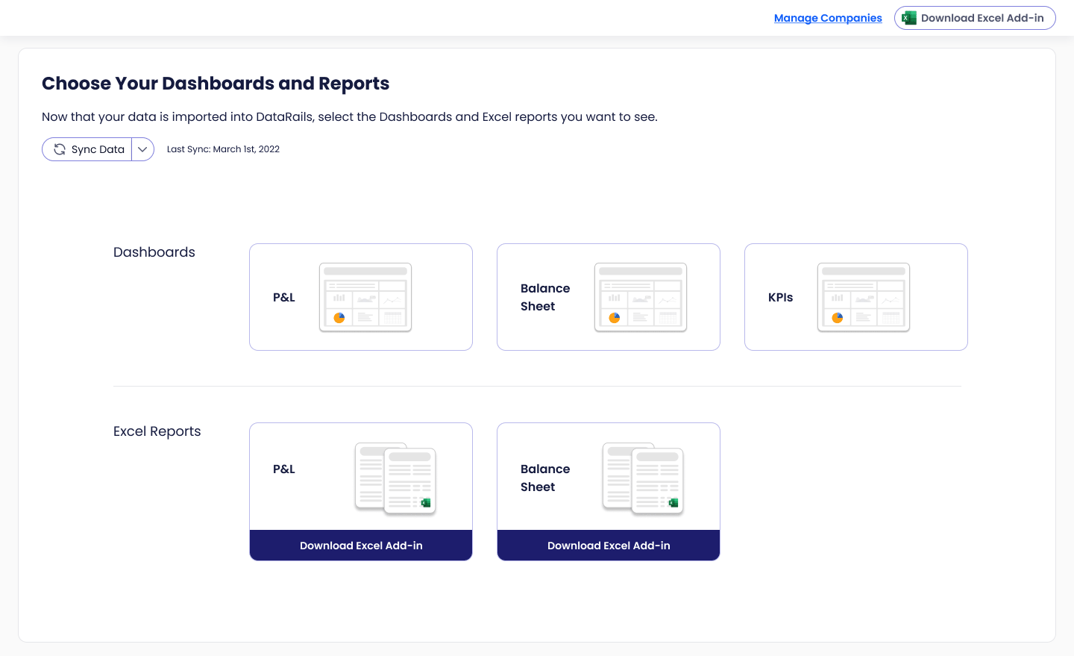Click the KPIs dashboard preview illustration
Screen dimensions: 1074x656
point(863,297)
